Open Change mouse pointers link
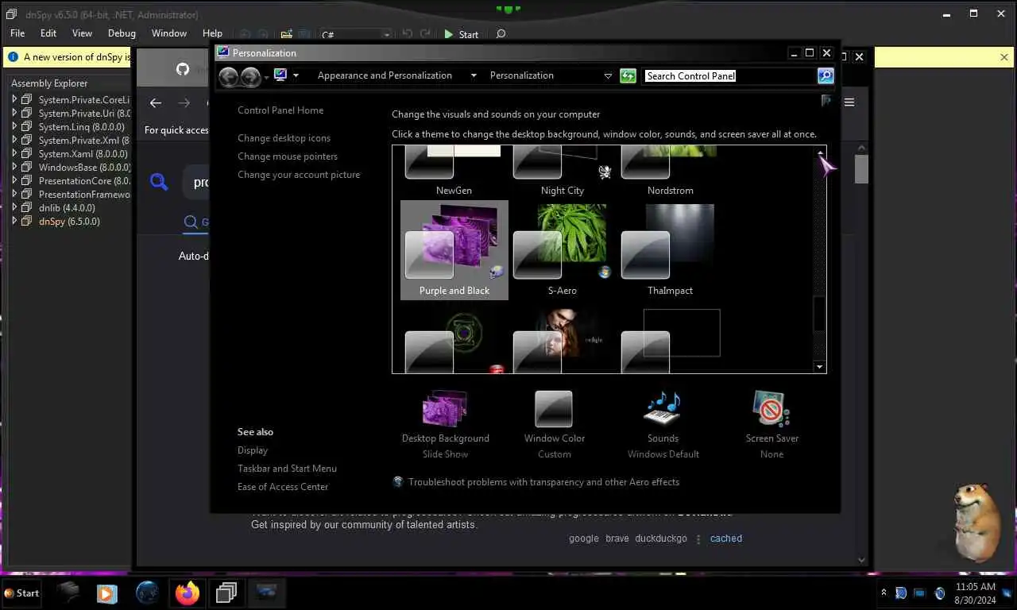Viewport: 1017px width, 610px height. click(288, 156)
